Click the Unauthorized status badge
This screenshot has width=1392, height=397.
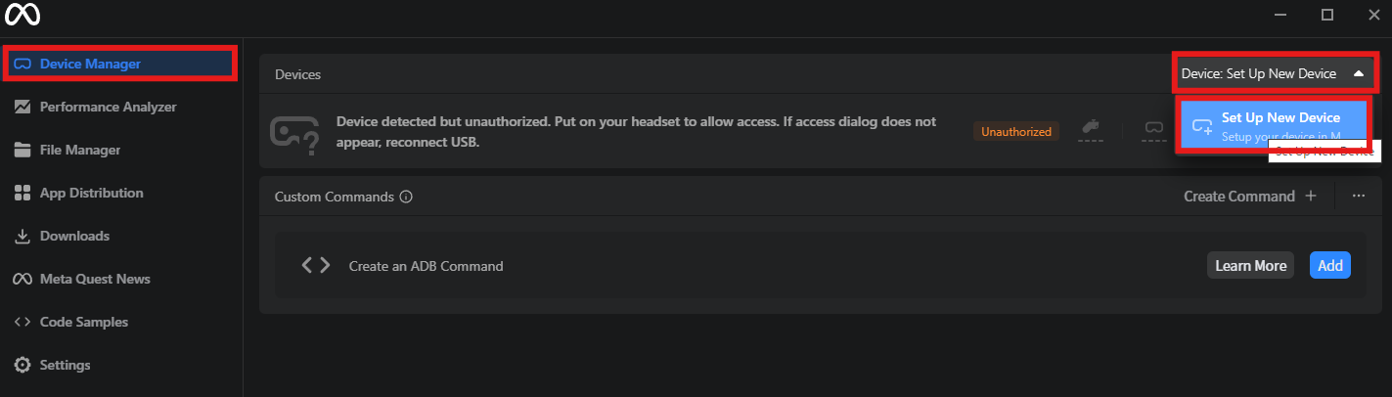pyautogui.click(x=1016, y=131)
